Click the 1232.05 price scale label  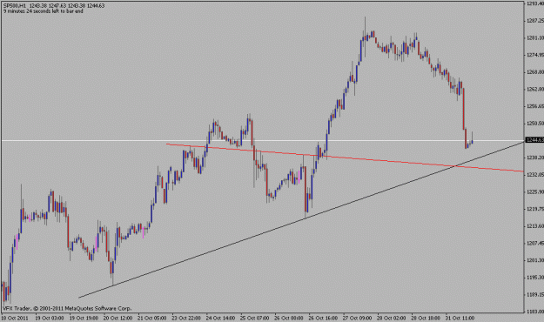(535, 175)
